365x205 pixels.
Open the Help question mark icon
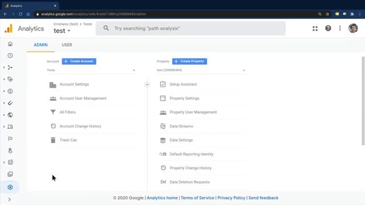[328, 28]
